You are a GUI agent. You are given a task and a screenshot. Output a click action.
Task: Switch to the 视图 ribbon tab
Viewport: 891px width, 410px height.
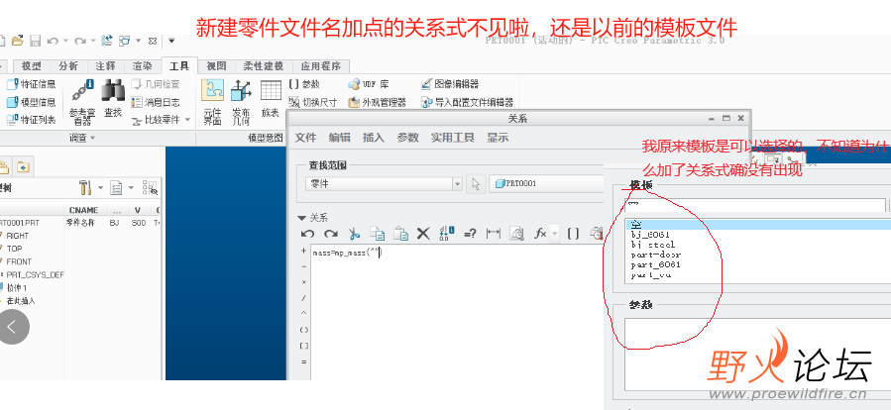[216, 66]
